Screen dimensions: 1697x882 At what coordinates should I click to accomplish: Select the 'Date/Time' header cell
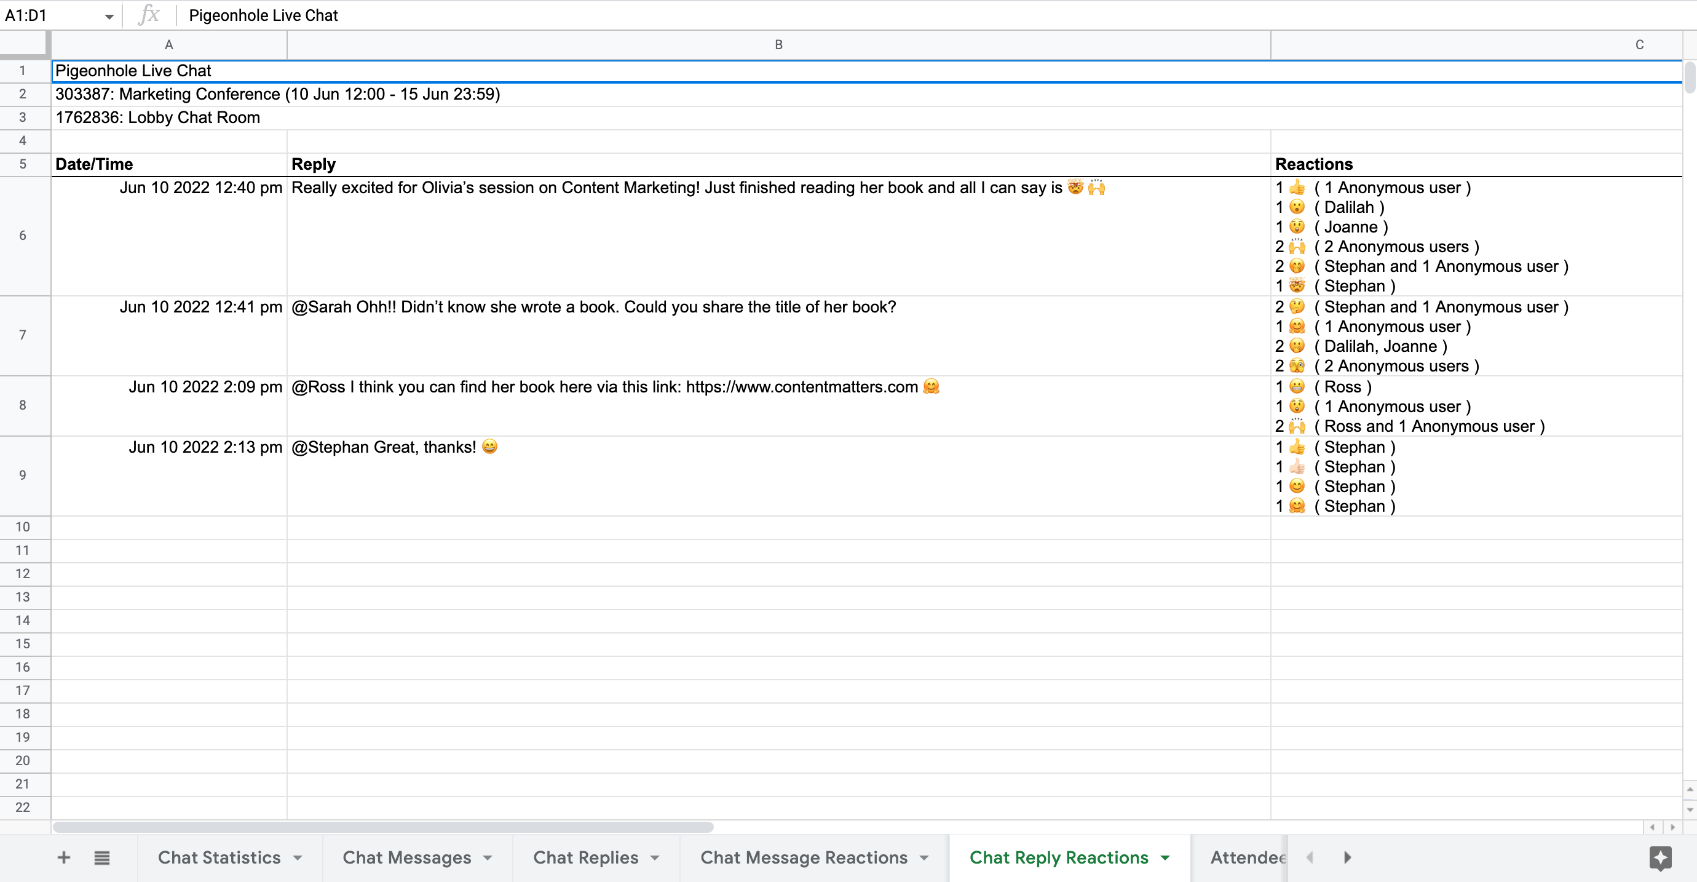[x=169, y=164]
